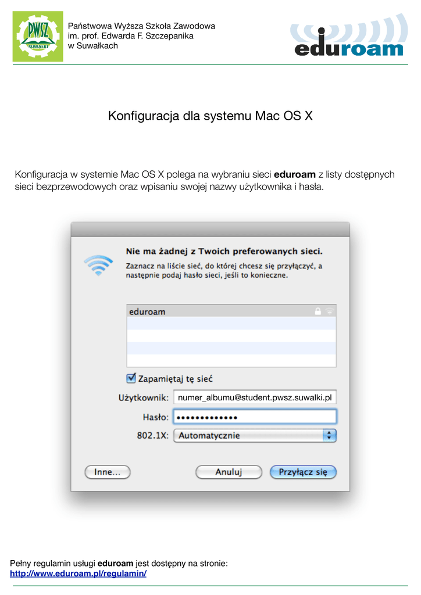Viewport: 421px width, 595px height.
Task: Click the Przyłącz się button
Action: 303,472
